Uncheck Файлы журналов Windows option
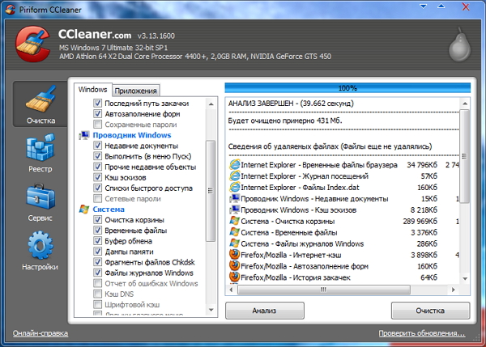Viewport: 486px width, 347px height. (x=98, y=273)
